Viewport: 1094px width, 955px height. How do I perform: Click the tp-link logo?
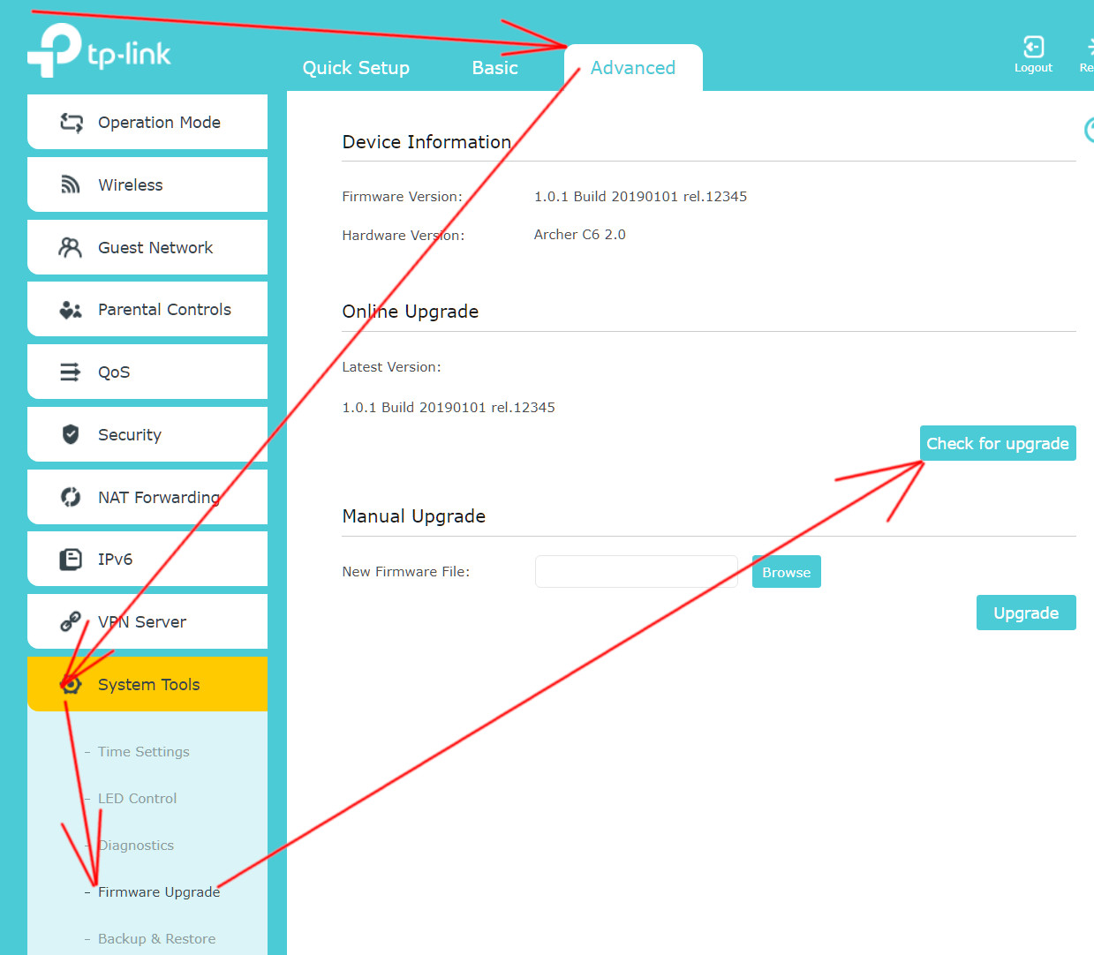point(99,51)
